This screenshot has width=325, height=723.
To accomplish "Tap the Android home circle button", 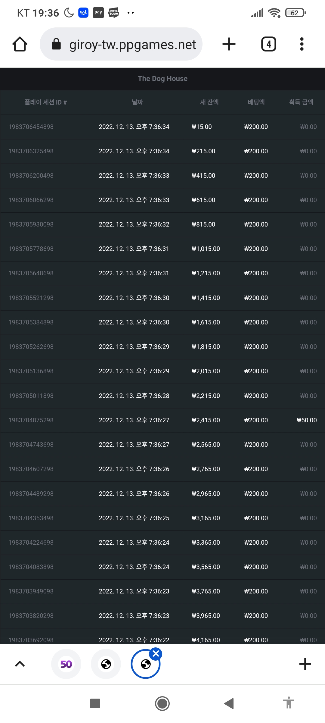I will tap(162, 704).
